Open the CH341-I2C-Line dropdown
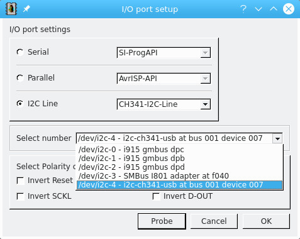300x239 pixels. pos(164,104)
